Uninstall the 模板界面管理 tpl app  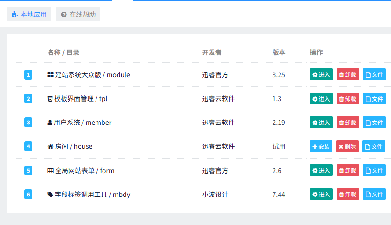pyautogui.click(x=347, y=99)
